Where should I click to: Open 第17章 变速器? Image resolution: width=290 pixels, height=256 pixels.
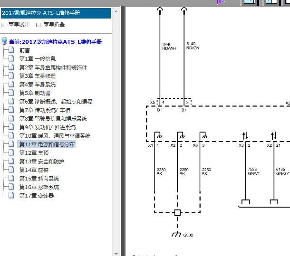point(37,196)
